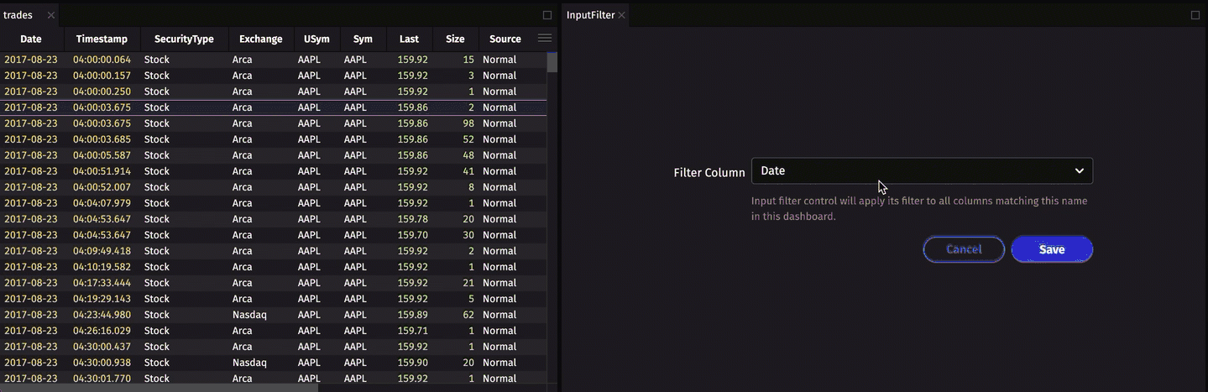Maximize the trades panel
The height and width of the screenshot is (392, 1208).
click(547, 15)
